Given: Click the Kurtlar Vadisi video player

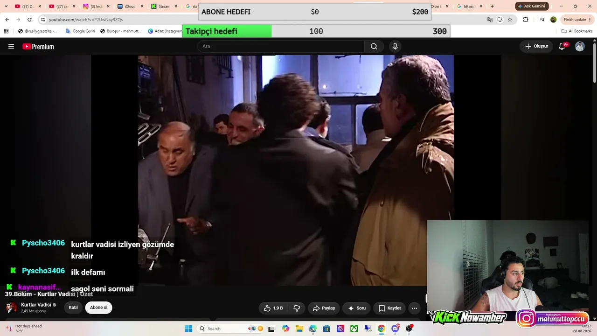Looking at the screenshot, I should (296, 170).
